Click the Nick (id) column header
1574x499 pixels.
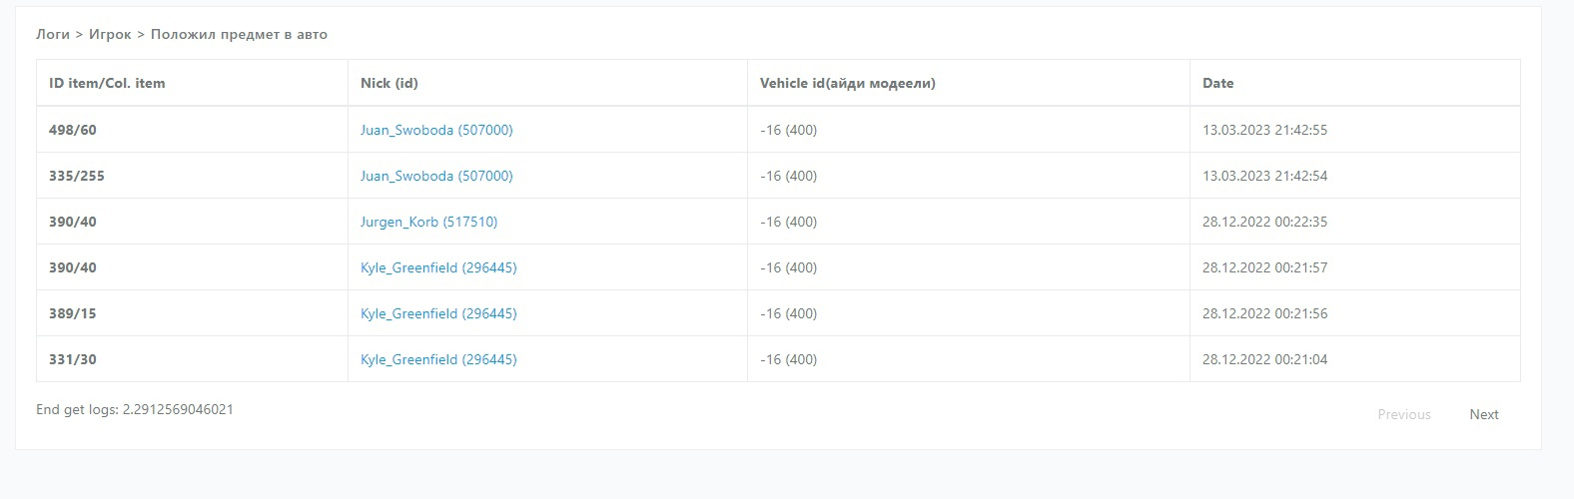click(390, 83)
